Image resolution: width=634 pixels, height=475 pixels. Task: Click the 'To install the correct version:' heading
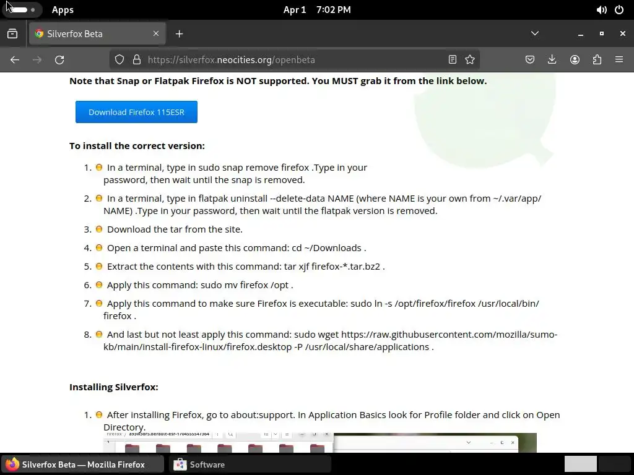click(x=137, y=146)
